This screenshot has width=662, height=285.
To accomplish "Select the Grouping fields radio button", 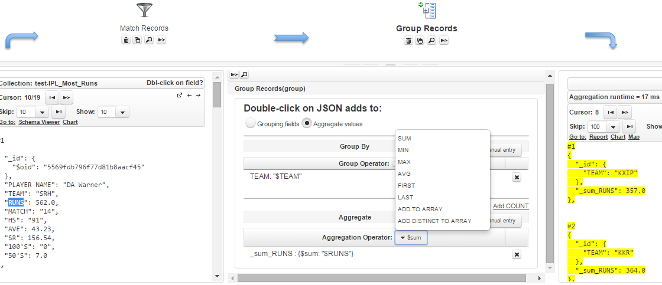I will (251, 123).
